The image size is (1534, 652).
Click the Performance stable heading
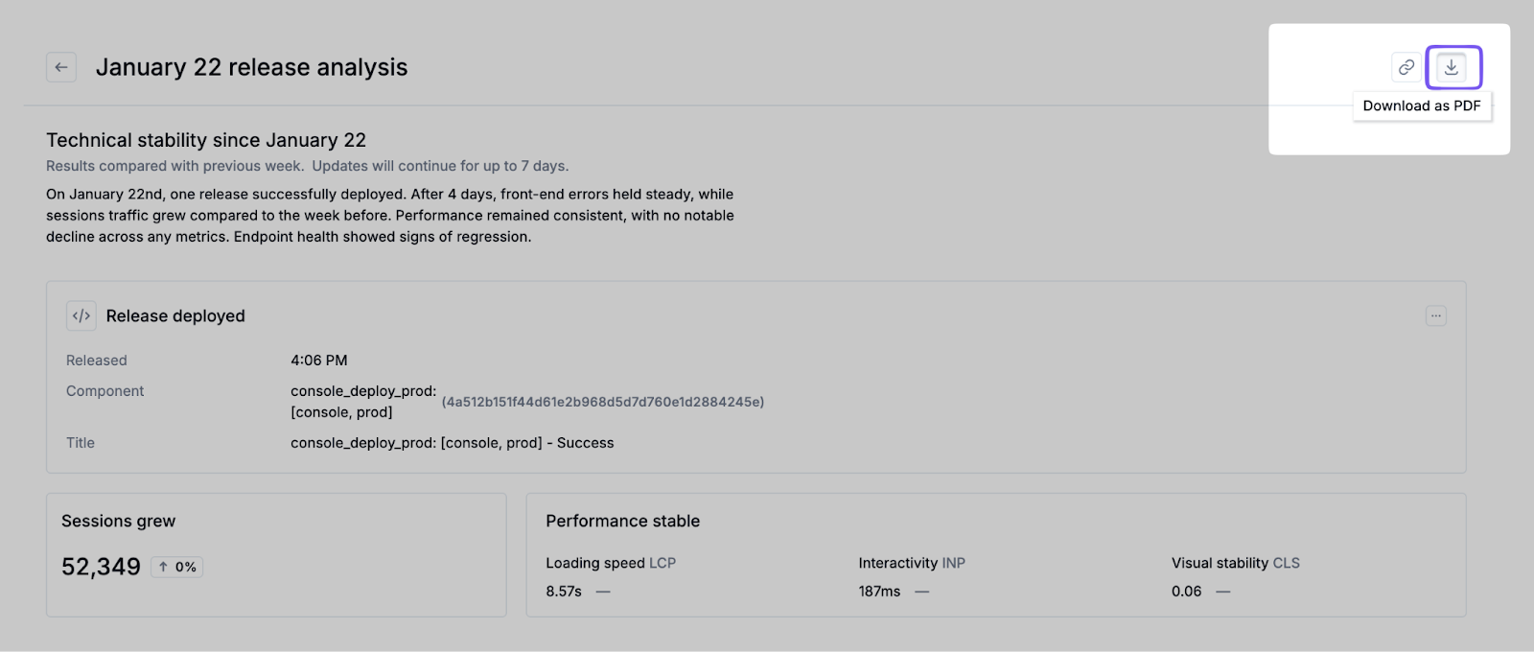tap(622, 521)
